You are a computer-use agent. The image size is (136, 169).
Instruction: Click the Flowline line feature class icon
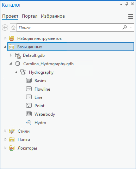(x=29, y=89)
